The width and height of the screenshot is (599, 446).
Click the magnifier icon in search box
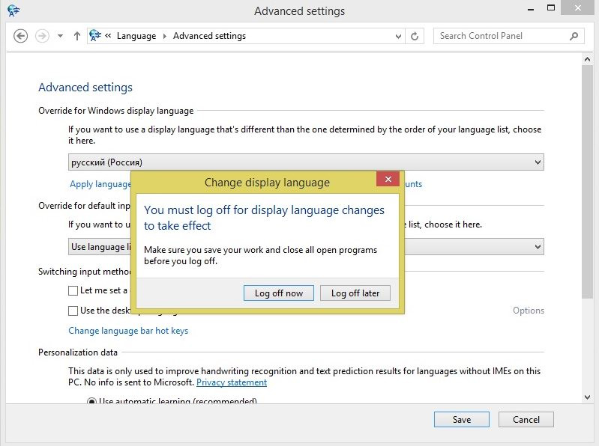574,36
